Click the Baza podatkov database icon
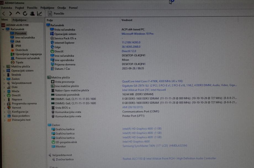Image resolution: width=254 pixels, height=168 pixels. tap(9, 116)
